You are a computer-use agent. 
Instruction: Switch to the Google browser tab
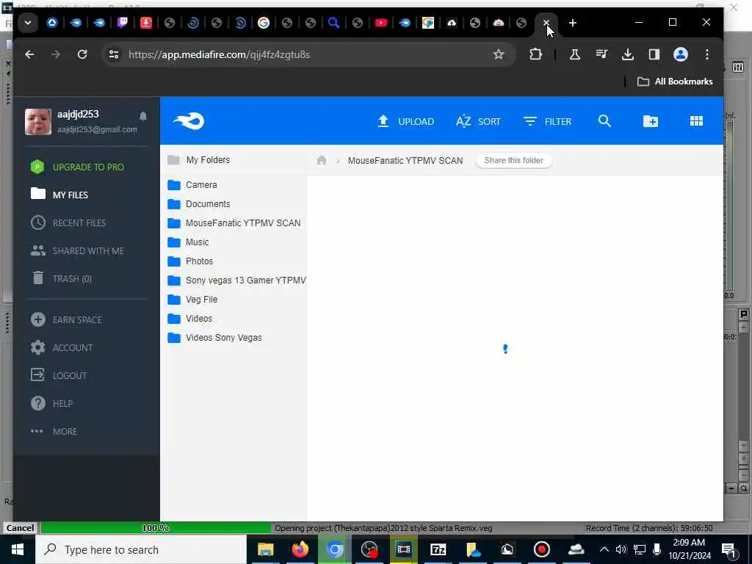click(264, 23)
